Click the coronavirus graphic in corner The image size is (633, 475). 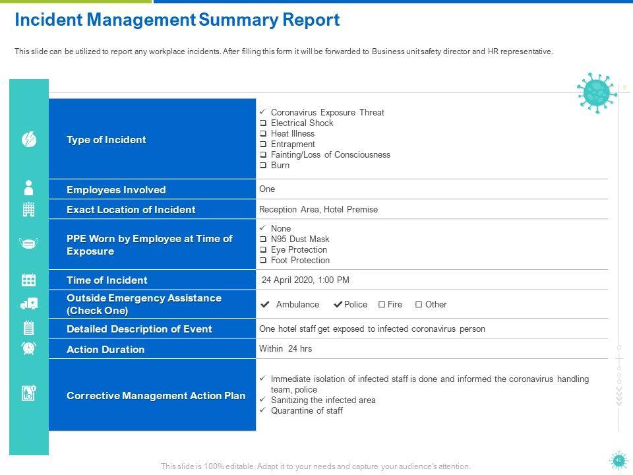(596, 93)
